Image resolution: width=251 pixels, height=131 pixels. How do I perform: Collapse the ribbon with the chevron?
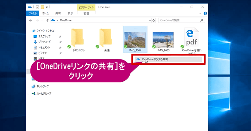point(200,13)
